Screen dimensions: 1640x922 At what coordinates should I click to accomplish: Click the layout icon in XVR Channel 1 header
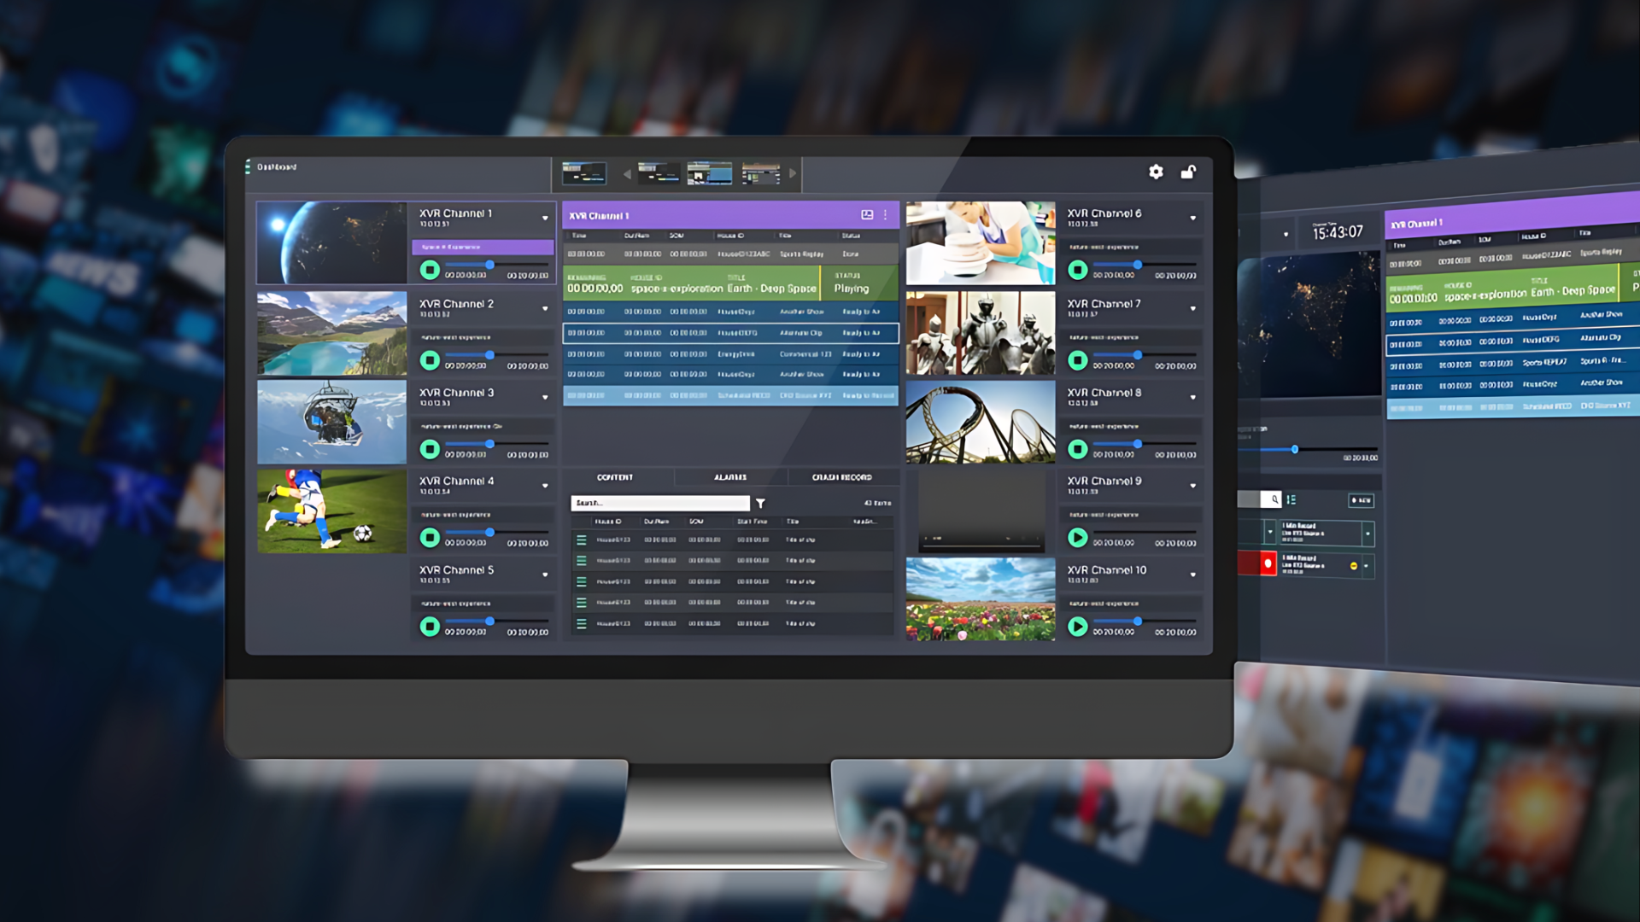(867, 215)
